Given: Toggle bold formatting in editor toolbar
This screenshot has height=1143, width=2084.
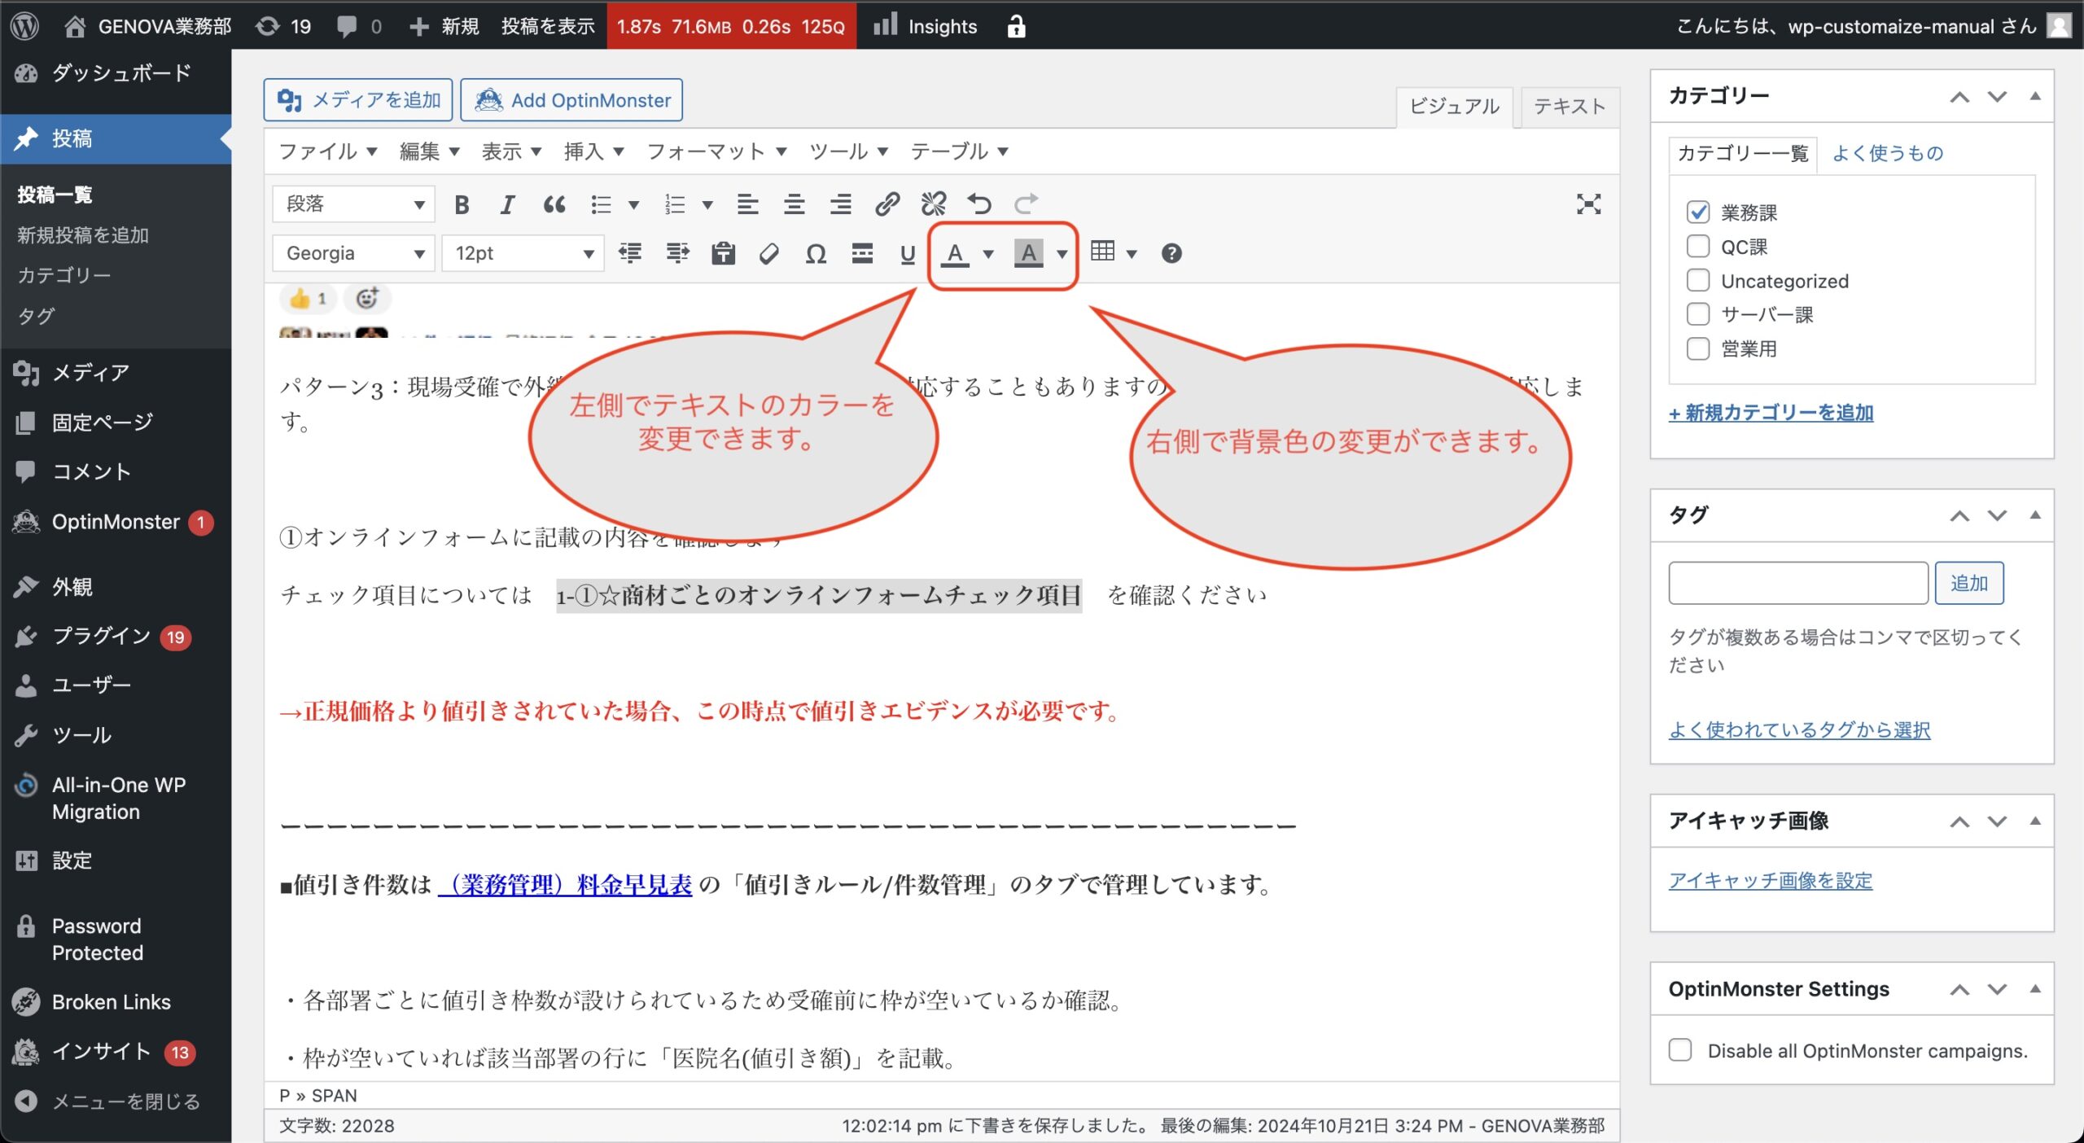Looking at the screenshot, I should pyautogui.click(x=462, y=204).
